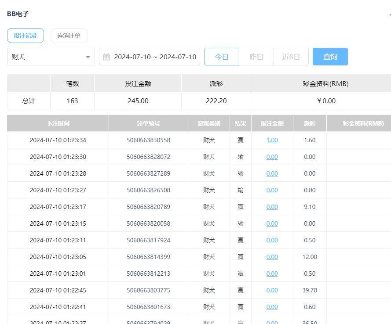Collapse the BB电子 panel using top-right arrow
Viewport: 391px width, 324px height.
pyautogui.click(x=389, y=14)
